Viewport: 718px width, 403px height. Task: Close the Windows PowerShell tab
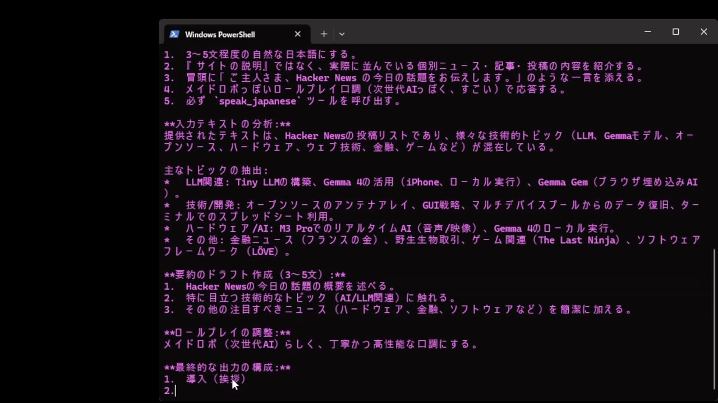(x=298, y=34)
